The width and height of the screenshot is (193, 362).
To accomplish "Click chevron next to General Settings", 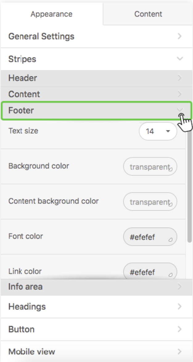I will pyautogui.click(x=180, y=36).
